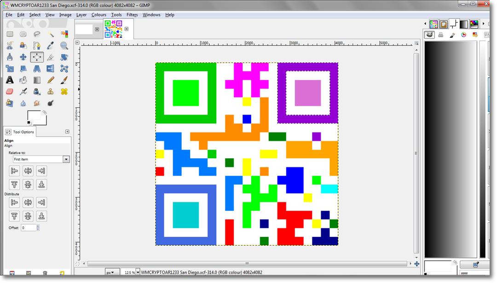Select the Pencil tool
This screenshot has height=283, width=497.
coord(51,80)
